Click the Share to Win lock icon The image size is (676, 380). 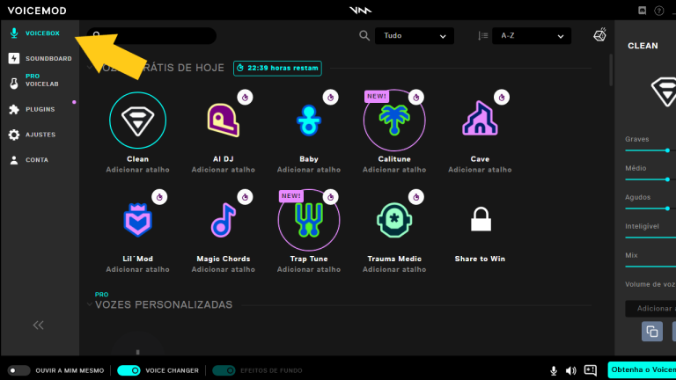pyautogui.click(x=481, y=219)
